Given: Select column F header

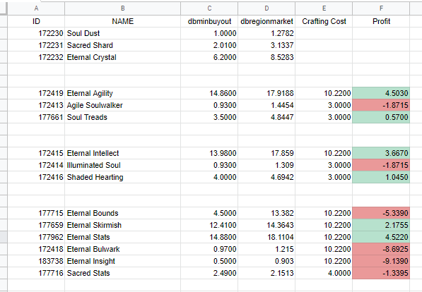Looking at the screenshot, I should [381, 8].
